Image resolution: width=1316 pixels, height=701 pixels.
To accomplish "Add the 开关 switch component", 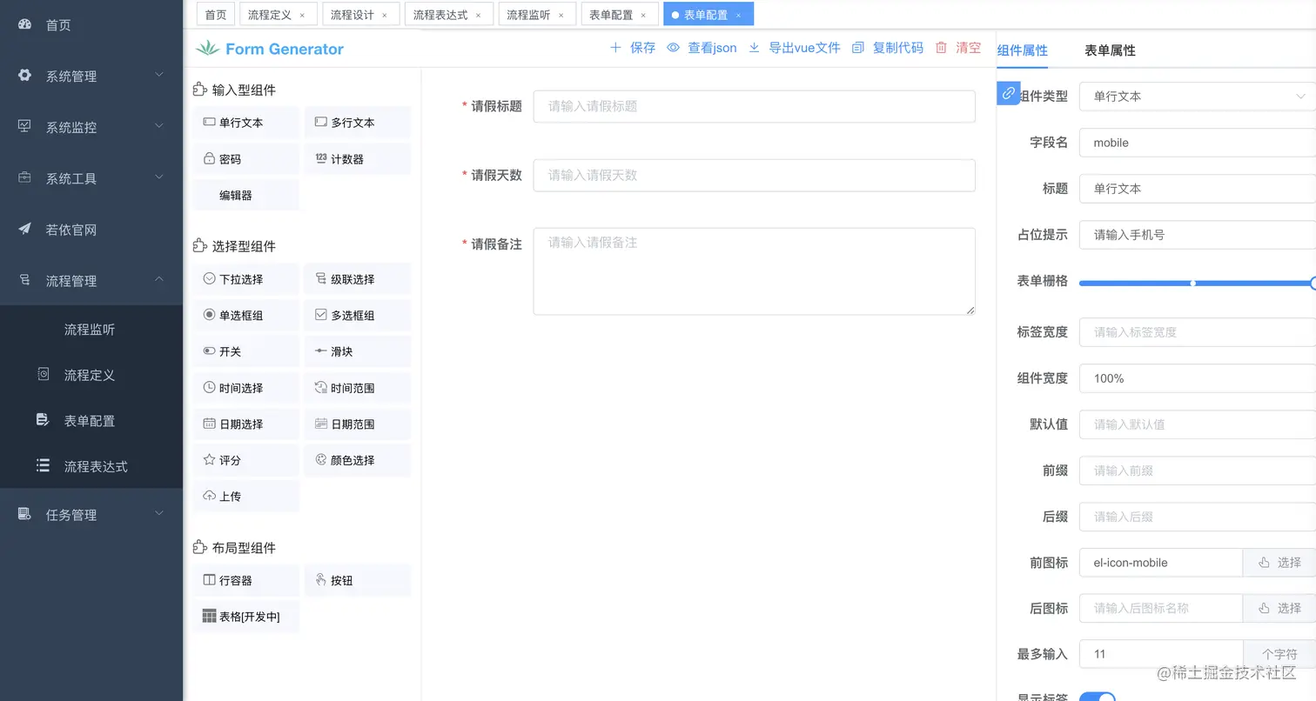I will (246, 351).
